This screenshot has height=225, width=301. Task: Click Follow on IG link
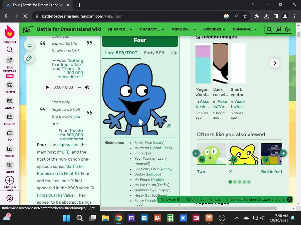pos(170,200)
